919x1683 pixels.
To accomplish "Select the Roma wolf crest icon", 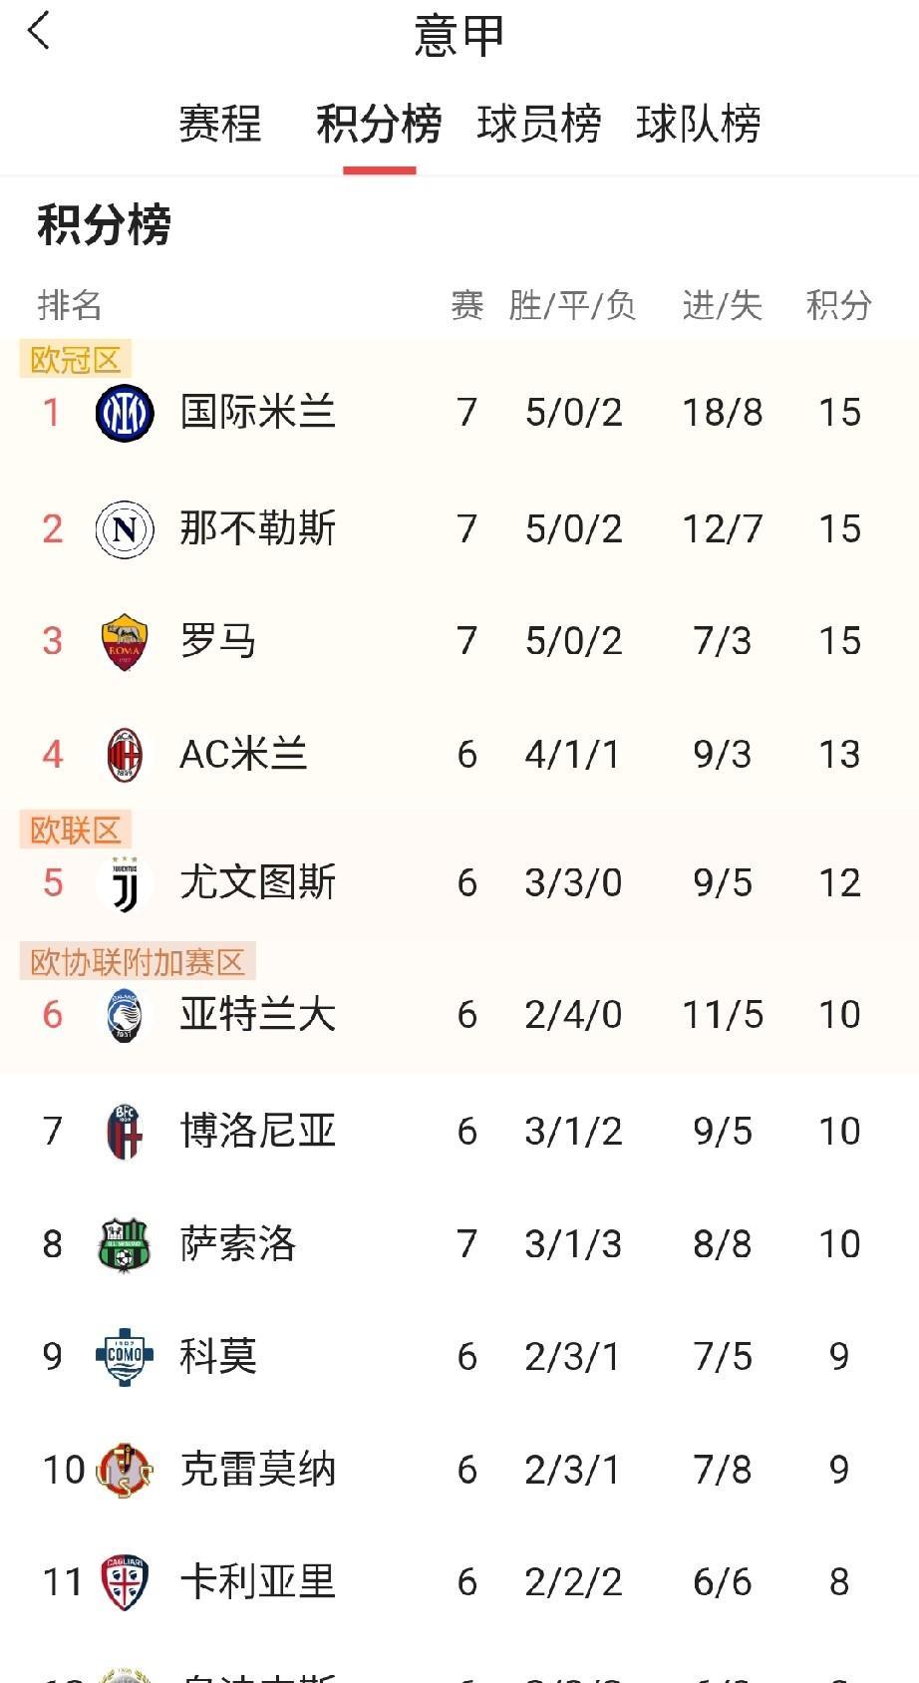I will pos(125,641).
